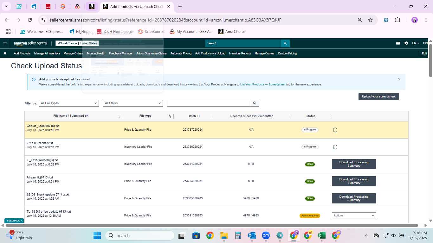Screen dimensions: 433x243
Task: Open Windows Start menu
Action: [x=97, y=235]
